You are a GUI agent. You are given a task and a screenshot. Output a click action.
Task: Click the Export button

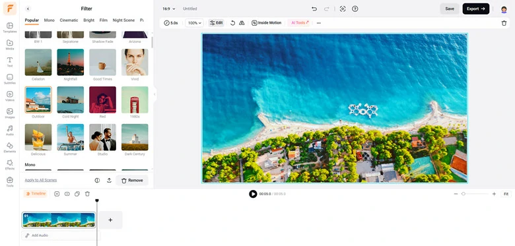[476, 9]
